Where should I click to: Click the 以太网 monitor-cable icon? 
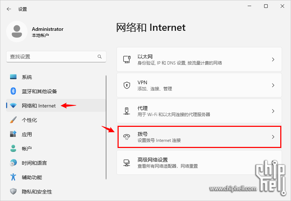(127, 59)
